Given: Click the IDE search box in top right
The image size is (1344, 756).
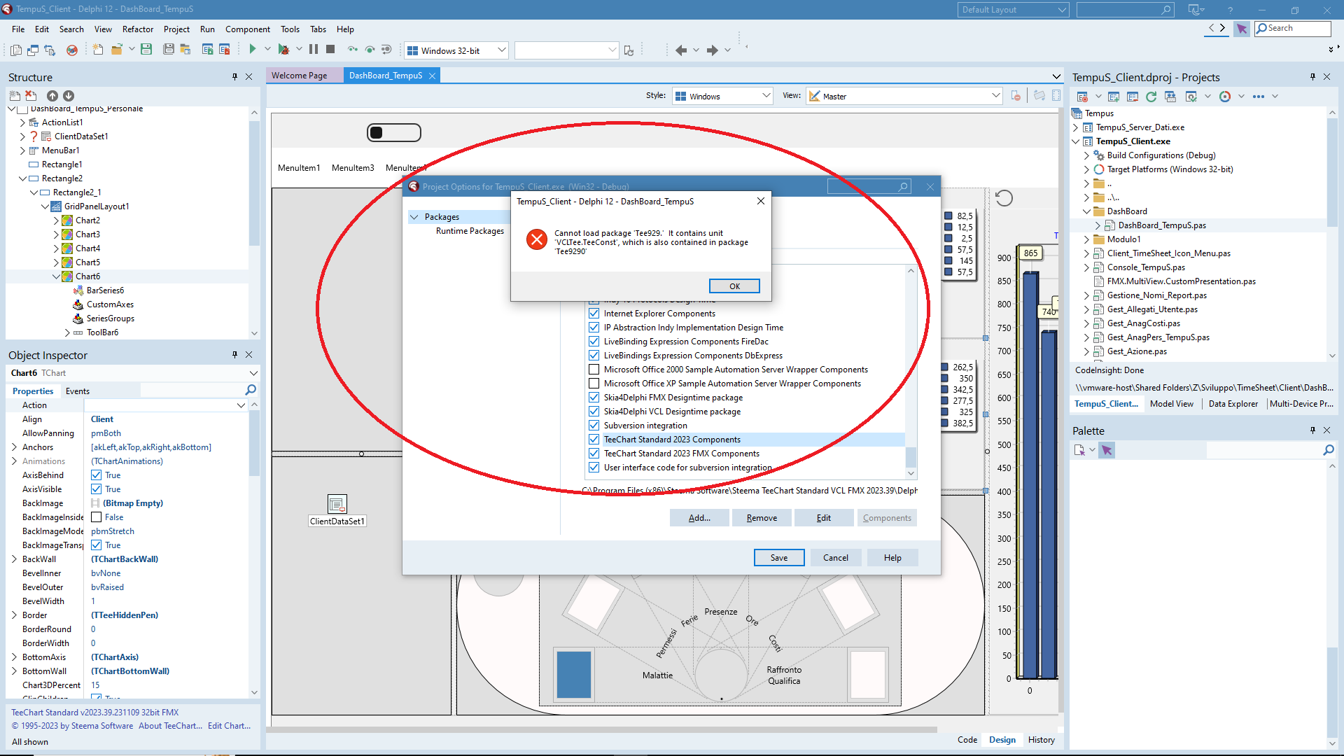Looking at the screenshot, I should click(x=1292, y=28).
